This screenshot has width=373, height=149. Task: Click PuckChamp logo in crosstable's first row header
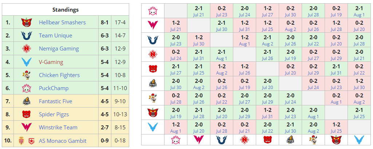152,10
